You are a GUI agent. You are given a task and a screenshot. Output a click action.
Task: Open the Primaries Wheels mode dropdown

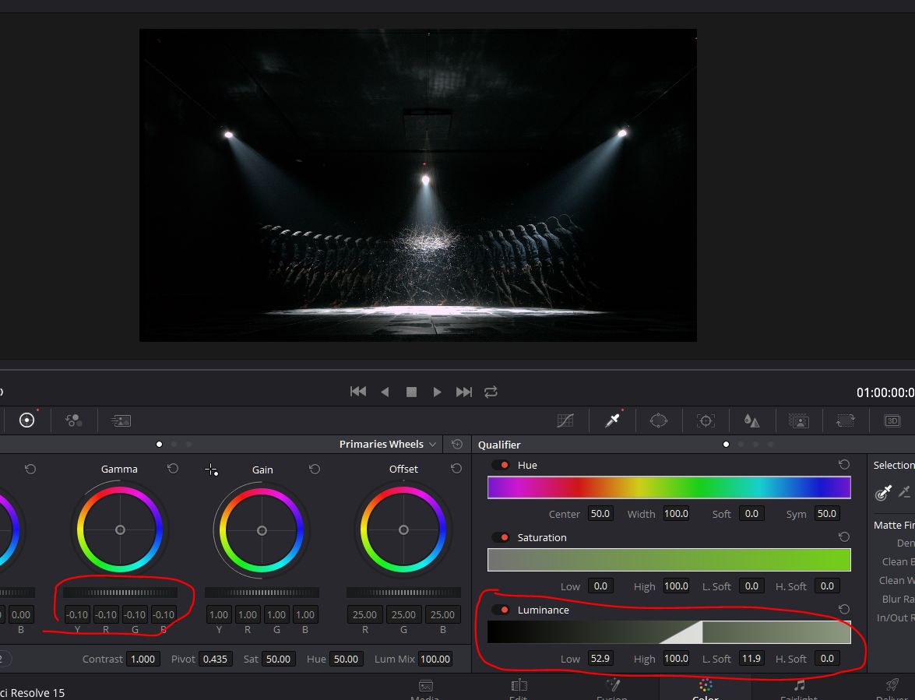click(388, 444)
